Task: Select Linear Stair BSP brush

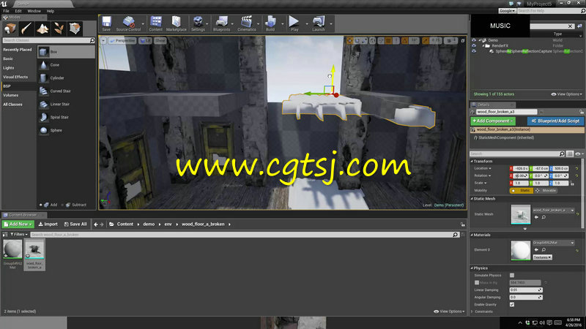Action: [x=66, y=104]
